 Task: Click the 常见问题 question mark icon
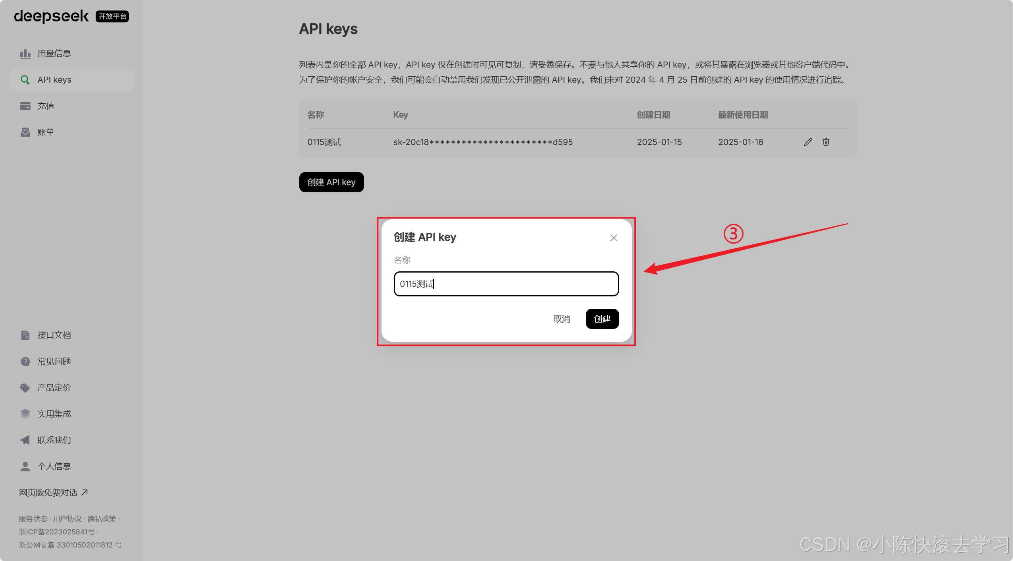click(x=25, y=362)
